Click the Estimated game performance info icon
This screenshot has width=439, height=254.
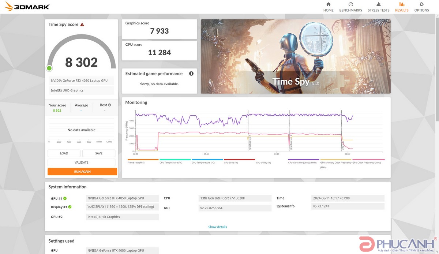click(191, 74)
